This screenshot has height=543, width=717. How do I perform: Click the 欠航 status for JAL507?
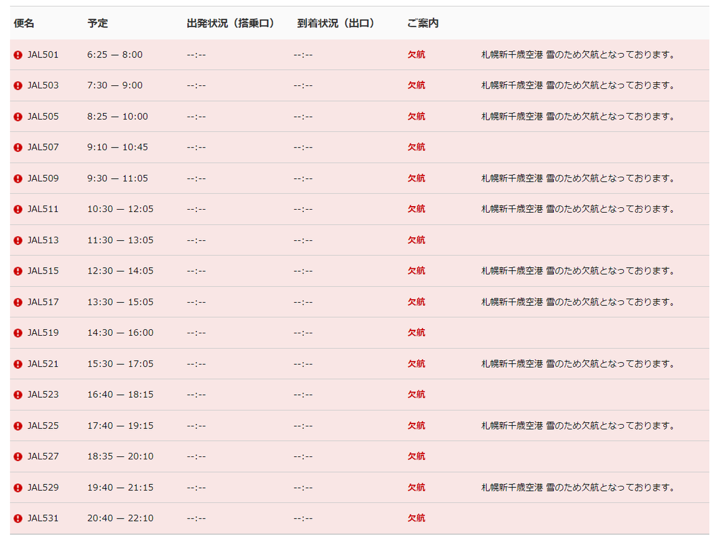point(416,147)
